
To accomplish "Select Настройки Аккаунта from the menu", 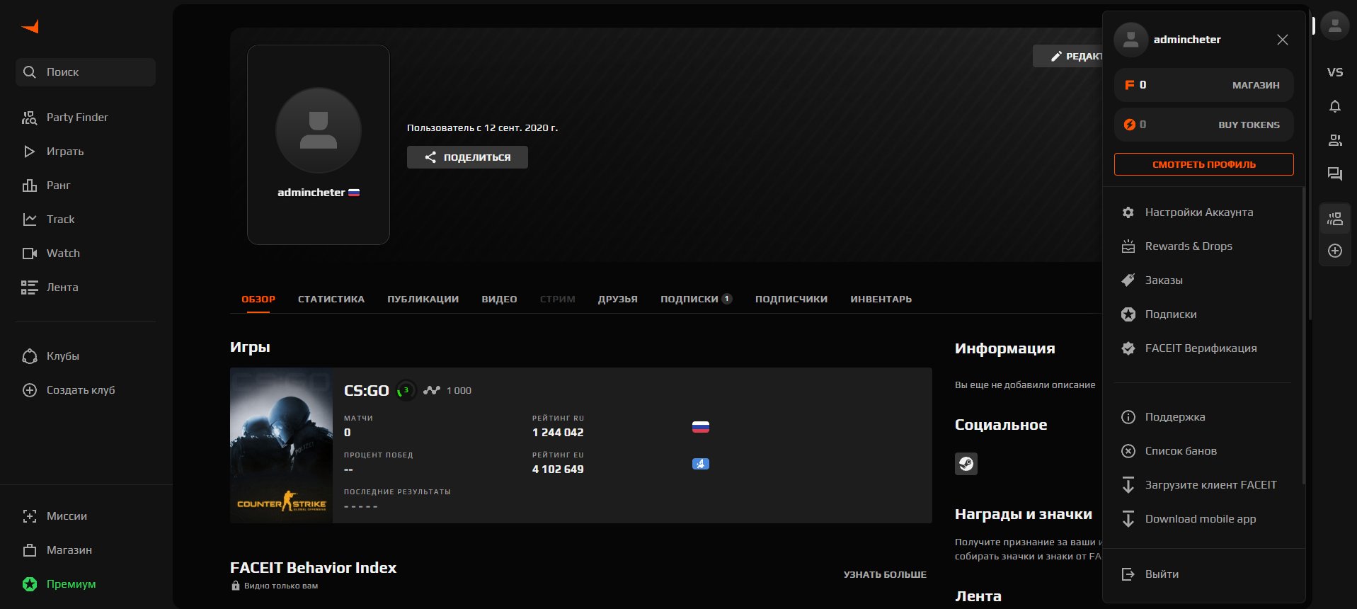I will point(1198,212).
